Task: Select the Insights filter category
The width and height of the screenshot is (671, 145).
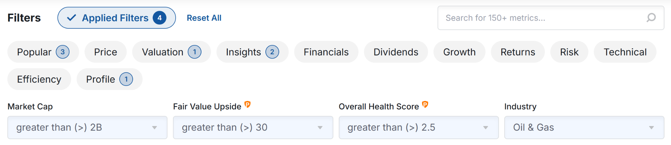Action: tap(252, 52)
